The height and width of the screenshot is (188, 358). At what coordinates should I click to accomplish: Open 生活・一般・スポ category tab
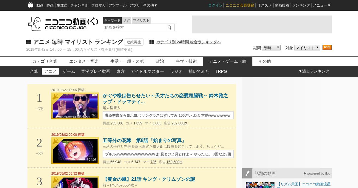coord(127,61)
